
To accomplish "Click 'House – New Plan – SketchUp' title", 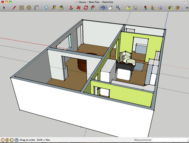I will (x=96, y=2).
